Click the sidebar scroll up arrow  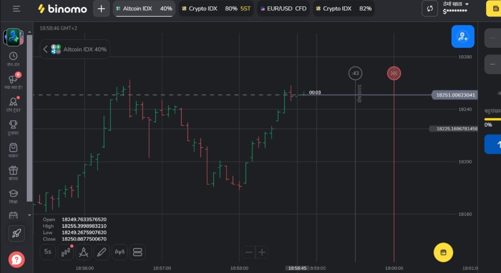[x=29, y=32]
